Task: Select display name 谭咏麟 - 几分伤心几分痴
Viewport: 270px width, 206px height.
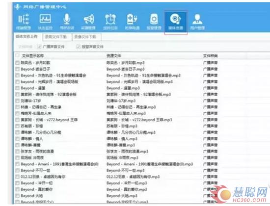Action: (41, 132)
